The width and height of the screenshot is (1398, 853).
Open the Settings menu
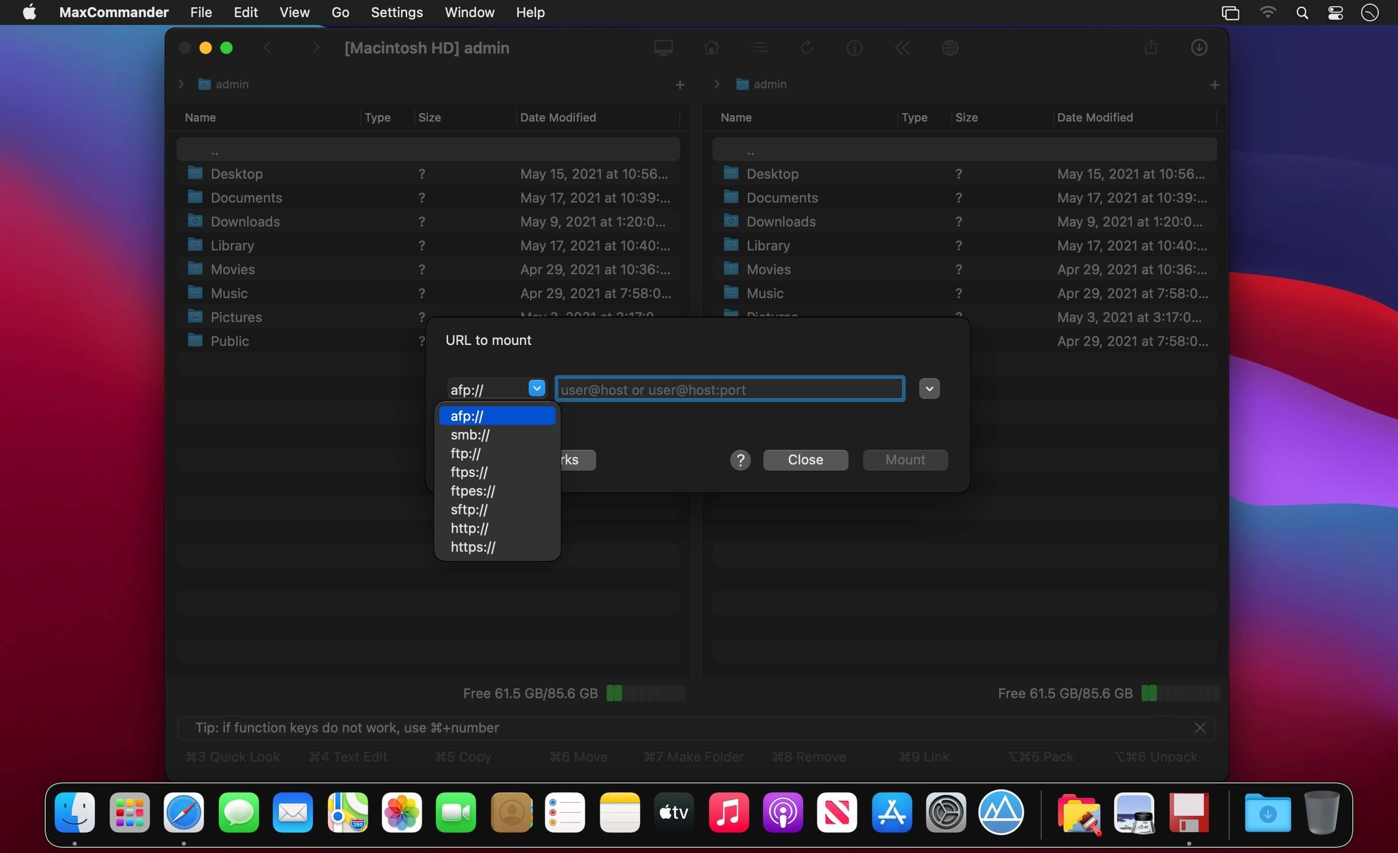tap(396, 12)
